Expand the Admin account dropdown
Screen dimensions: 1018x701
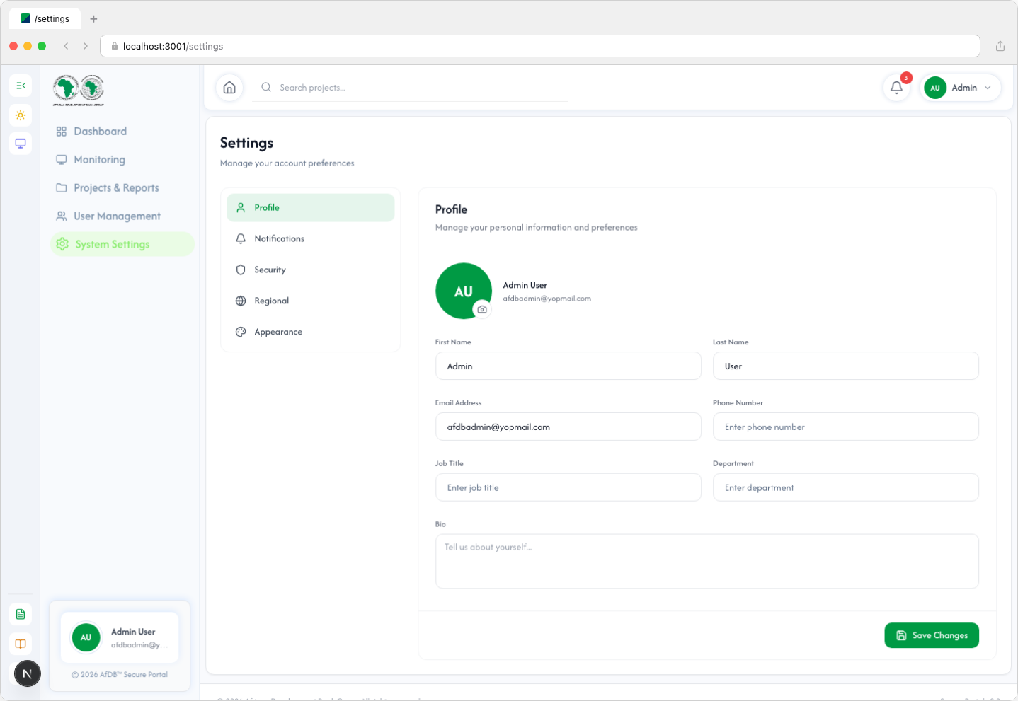(x=961, y=88)
